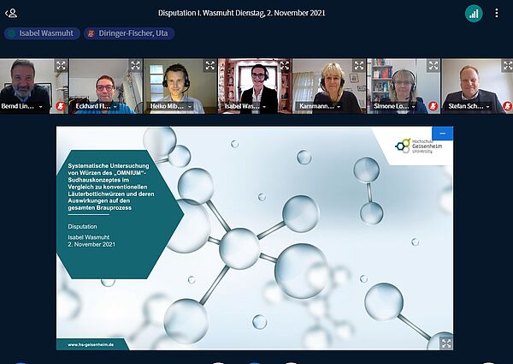This screenshot has height=364, width=513.
Task: Maximize Heiko Mib... video with expand icon
Action: click(x=209, y=65)
